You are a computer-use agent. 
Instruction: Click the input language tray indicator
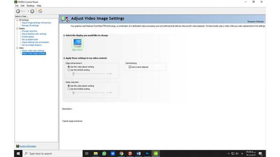coord(242,154)
